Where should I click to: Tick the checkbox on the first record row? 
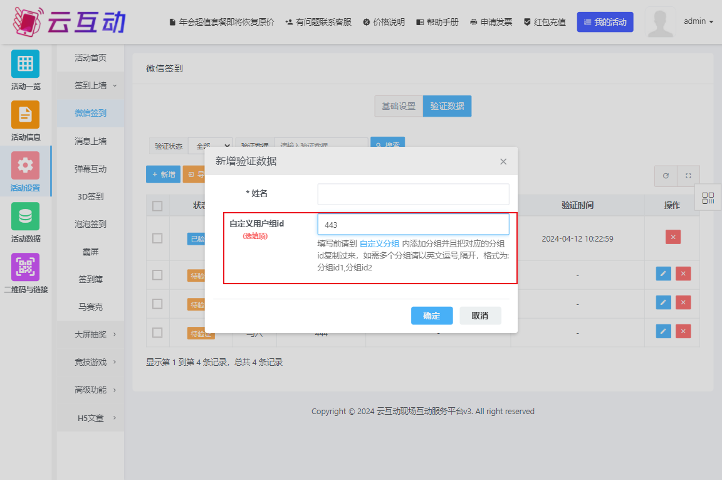(159, 237)
